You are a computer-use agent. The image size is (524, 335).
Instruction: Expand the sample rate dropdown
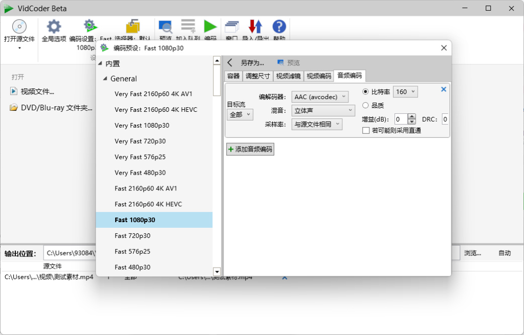317,124
